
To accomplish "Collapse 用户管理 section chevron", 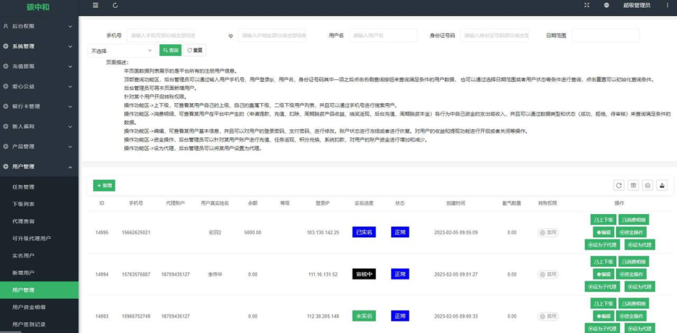I will click(x=70, y=167).
